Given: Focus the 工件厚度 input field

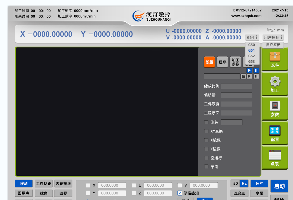Looking at the screenshot, I should [236, 104].
